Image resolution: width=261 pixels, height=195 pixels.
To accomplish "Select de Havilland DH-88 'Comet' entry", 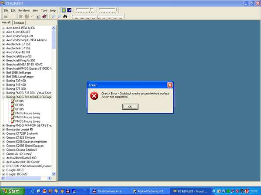I will (23, 162).
